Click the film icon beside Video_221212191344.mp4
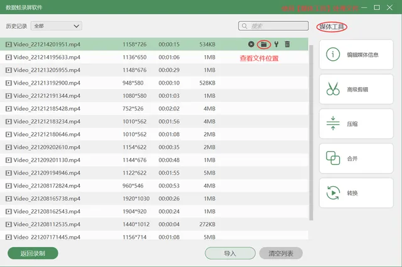Image resolution: width=402 pixels, height=267 pixels. click(9, 96)
